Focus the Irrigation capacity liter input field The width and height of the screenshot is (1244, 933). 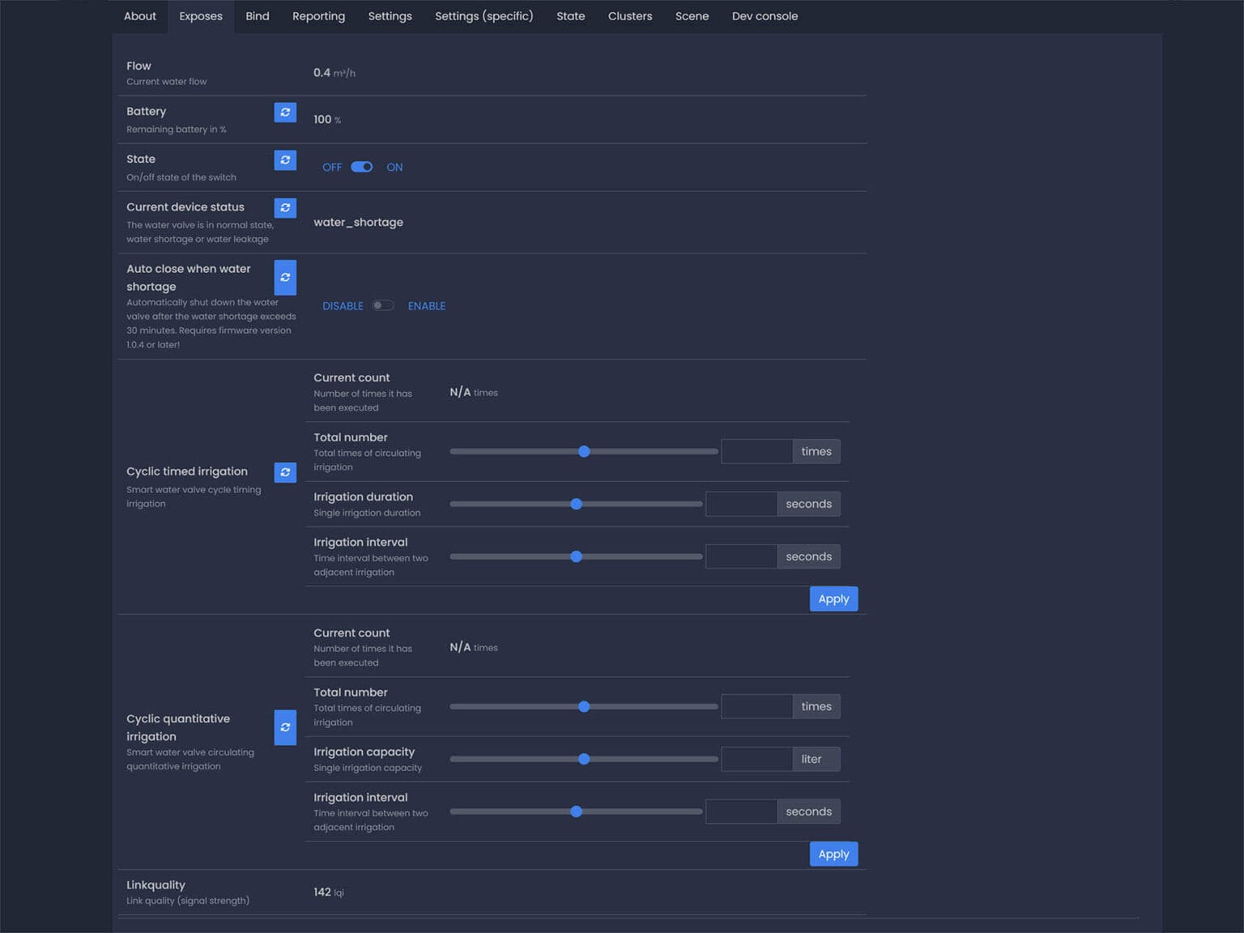pos(756,759)
